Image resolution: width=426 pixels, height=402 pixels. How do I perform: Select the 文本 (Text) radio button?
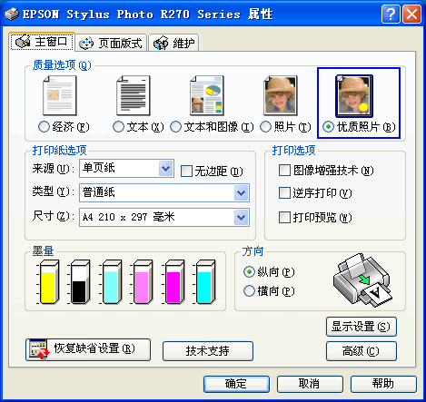118,127
